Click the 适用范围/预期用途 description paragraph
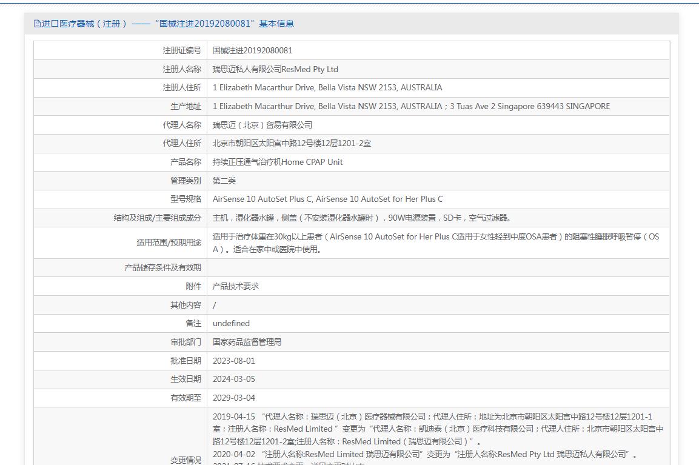This screenshot has width=699, height=465. coord(435,243)
